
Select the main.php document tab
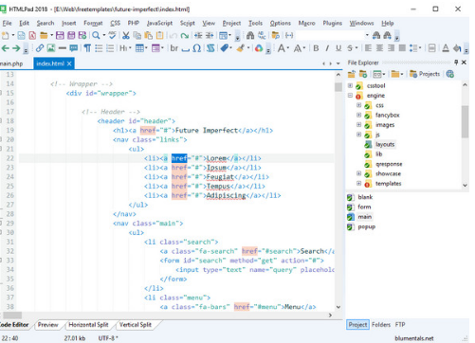point(11,63)
